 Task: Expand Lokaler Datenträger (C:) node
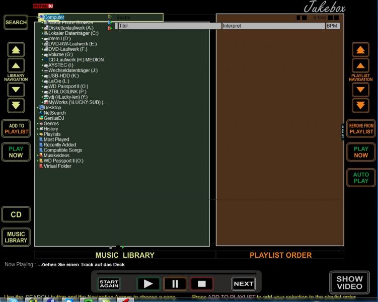(42, 33)
